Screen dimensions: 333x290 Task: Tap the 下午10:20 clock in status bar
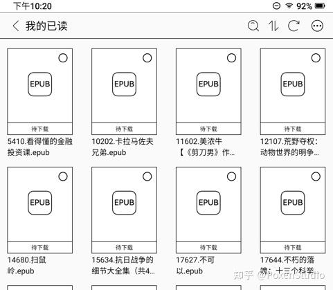tap(33, 6)
